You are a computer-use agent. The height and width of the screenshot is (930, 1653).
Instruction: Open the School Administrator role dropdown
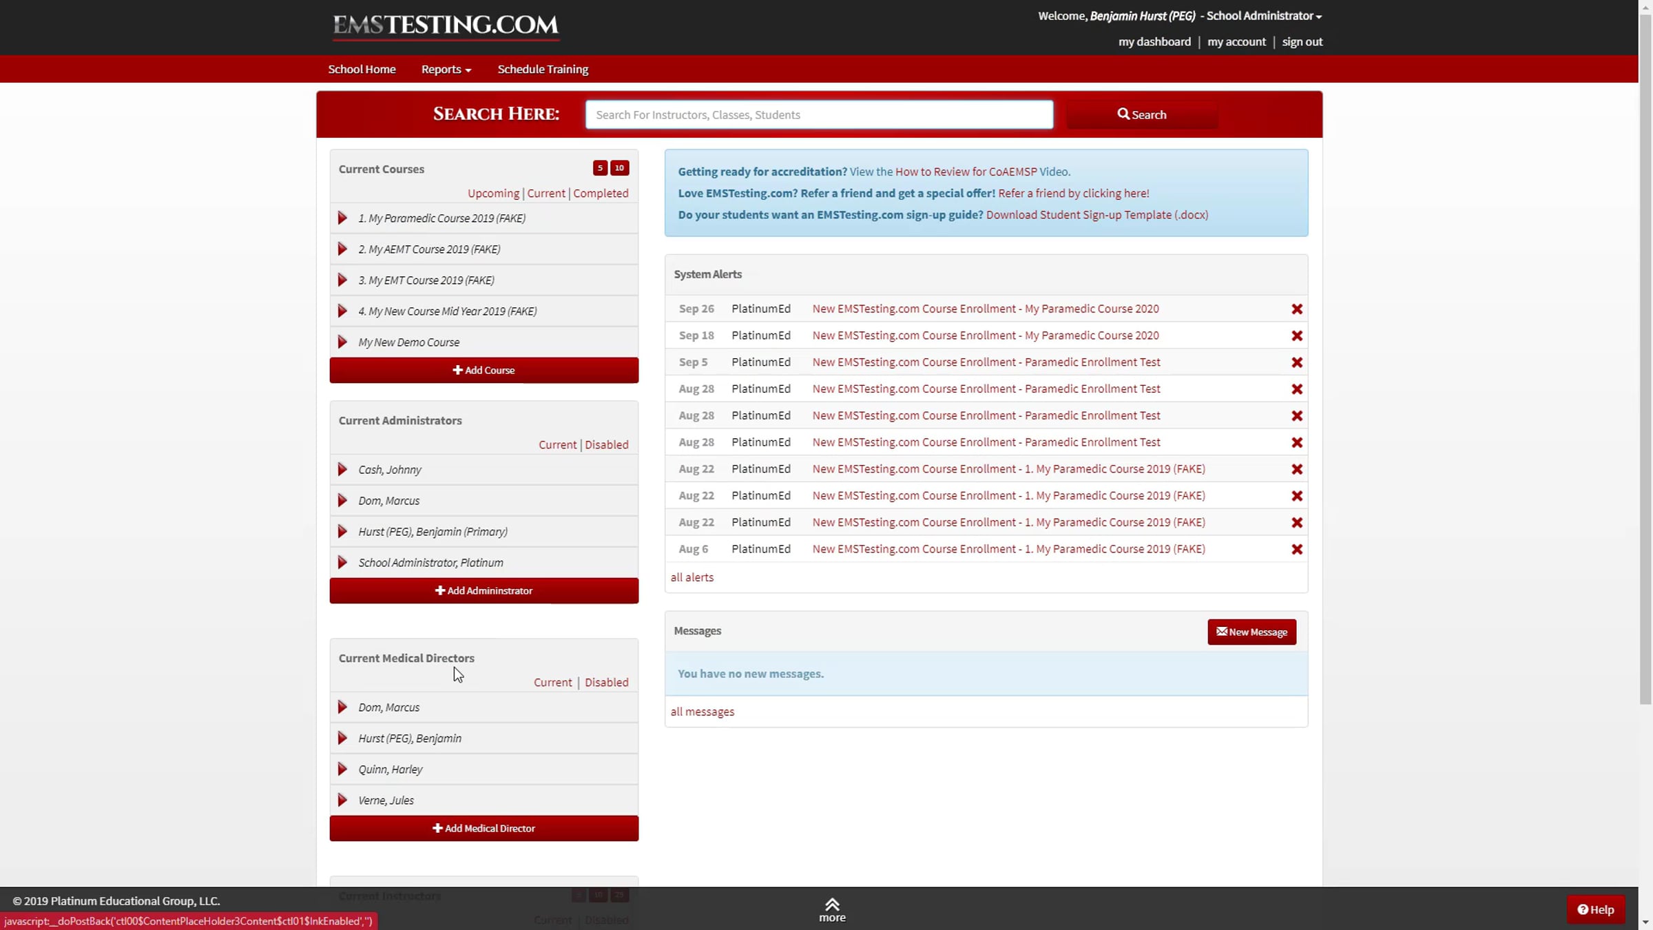tap(1263, 16)
